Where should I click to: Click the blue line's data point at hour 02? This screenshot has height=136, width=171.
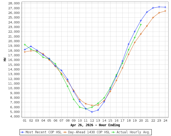(31, 46)
